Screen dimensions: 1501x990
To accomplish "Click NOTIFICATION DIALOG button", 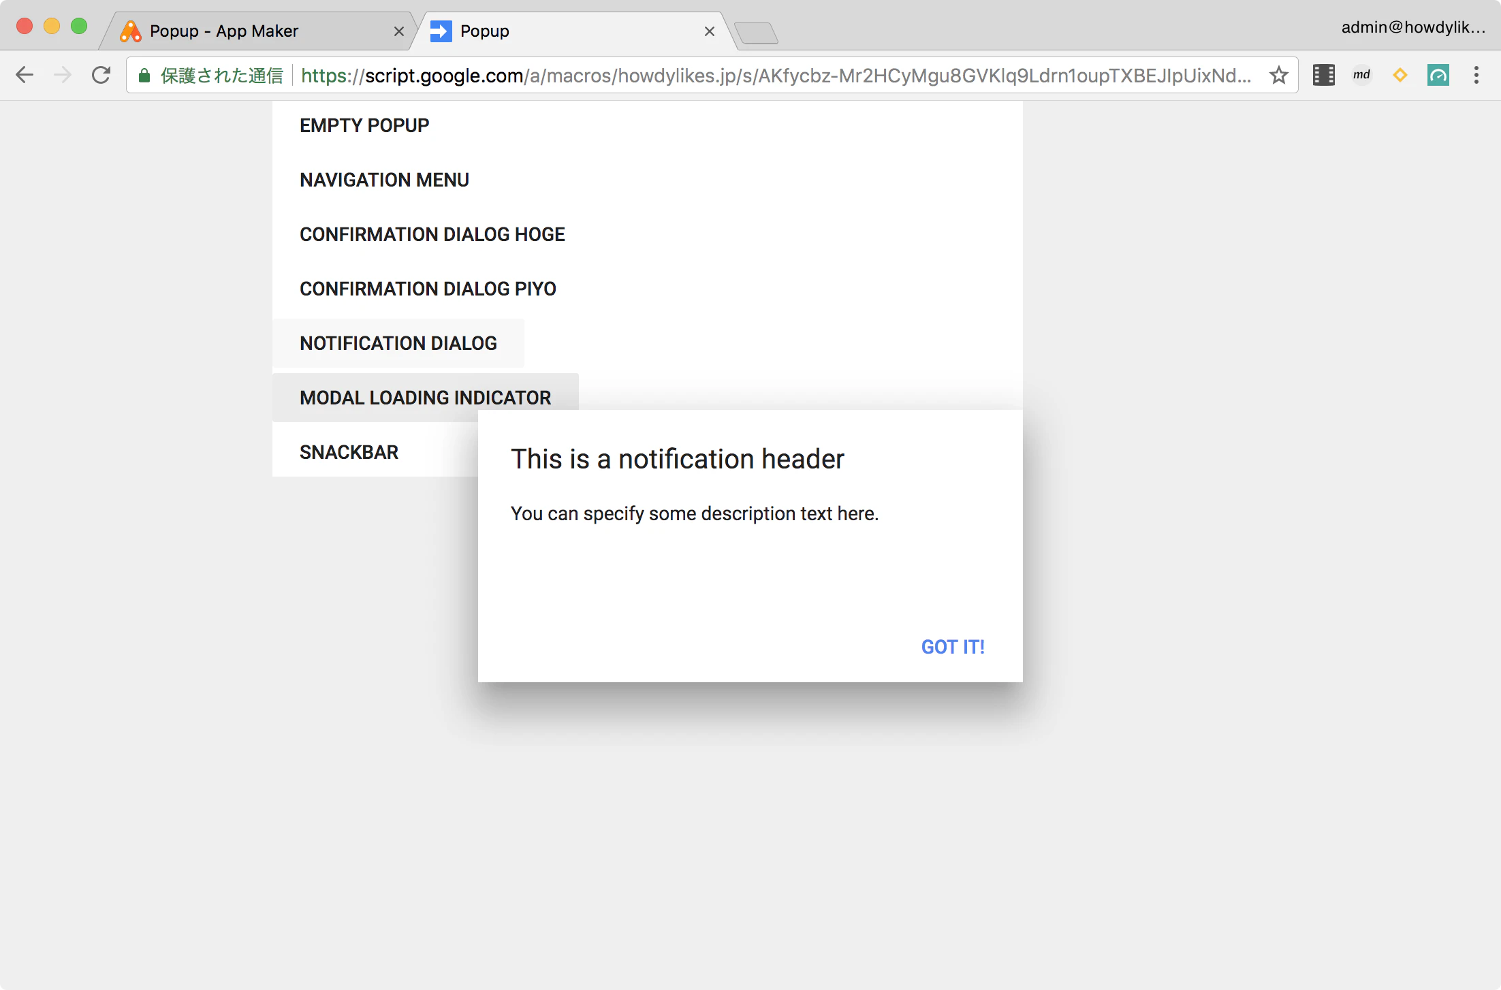I will point(398,343).
